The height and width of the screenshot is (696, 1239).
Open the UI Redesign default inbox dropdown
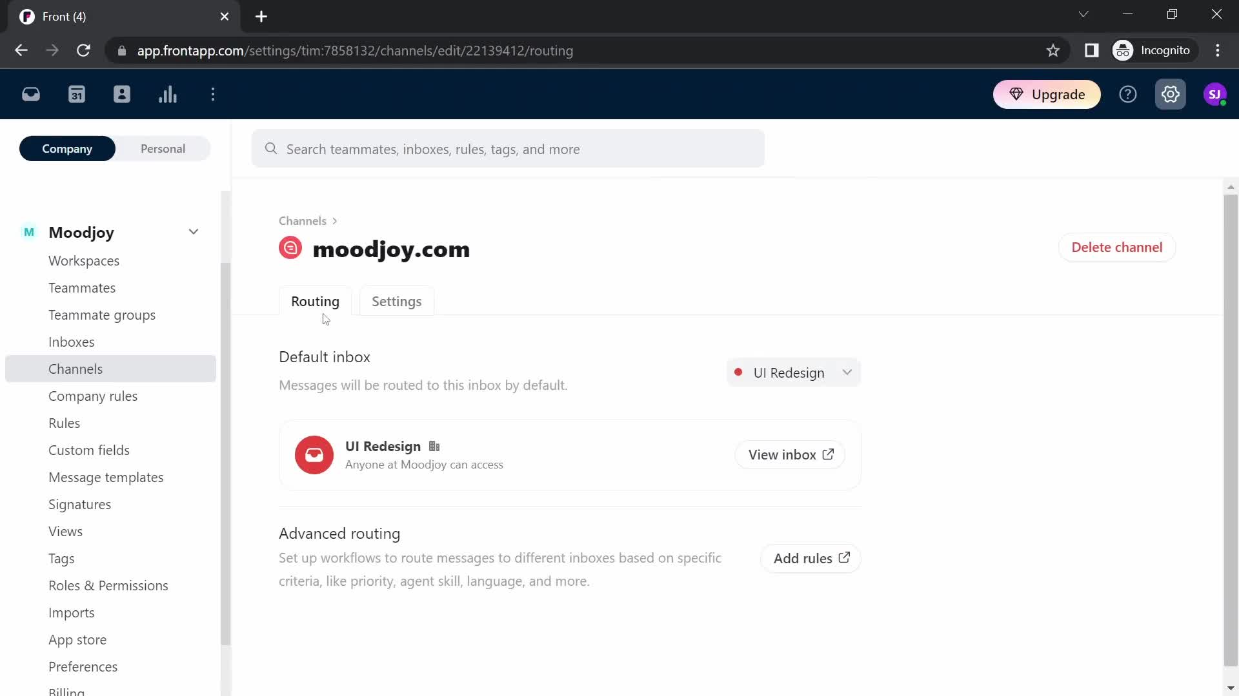tap(794, 372)
